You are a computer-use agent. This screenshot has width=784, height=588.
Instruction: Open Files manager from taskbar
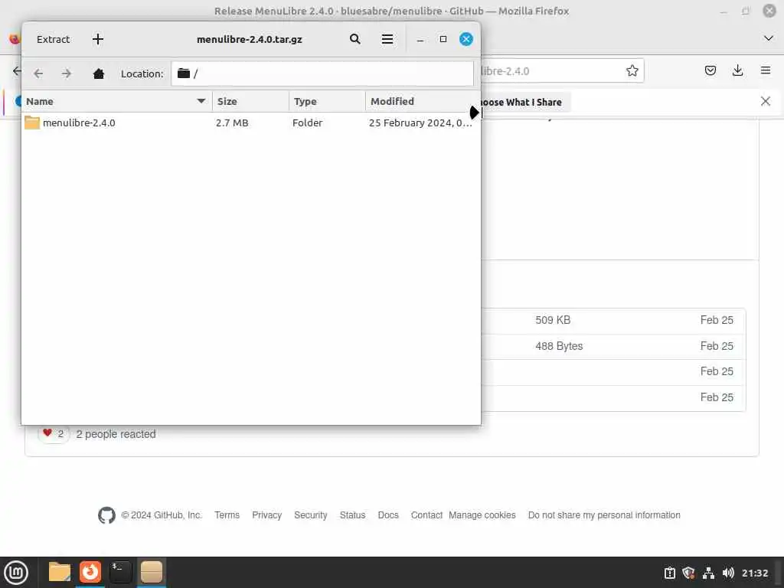pyautogui.click(x=60, y=572)
